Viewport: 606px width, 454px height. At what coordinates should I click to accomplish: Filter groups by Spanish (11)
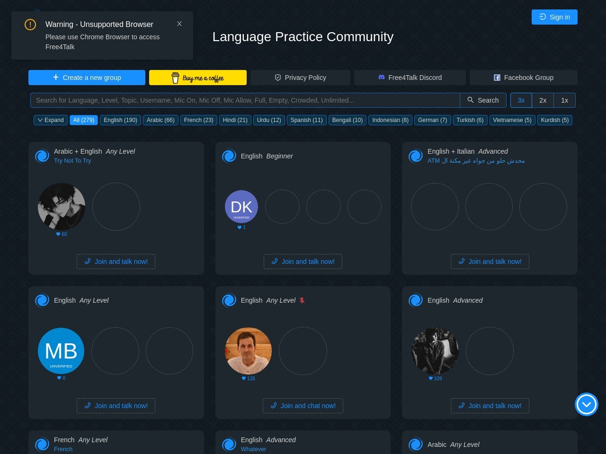click(x=307, y=120)
